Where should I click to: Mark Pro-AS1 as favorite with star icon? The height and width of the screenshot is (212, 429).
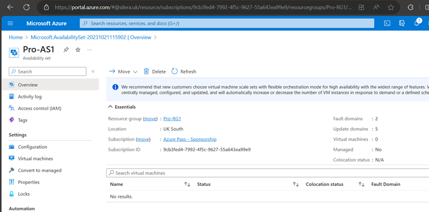[78, 50]
